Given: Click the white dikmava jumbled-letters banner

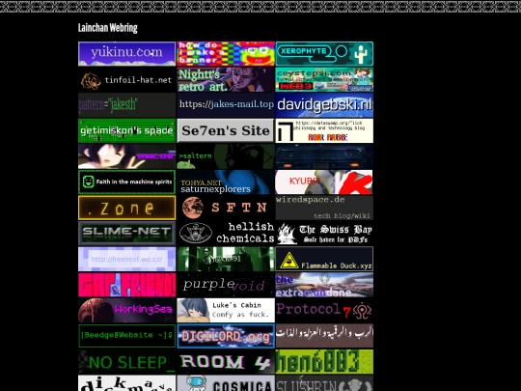Looking at the screenshot, I should [127, 383].
